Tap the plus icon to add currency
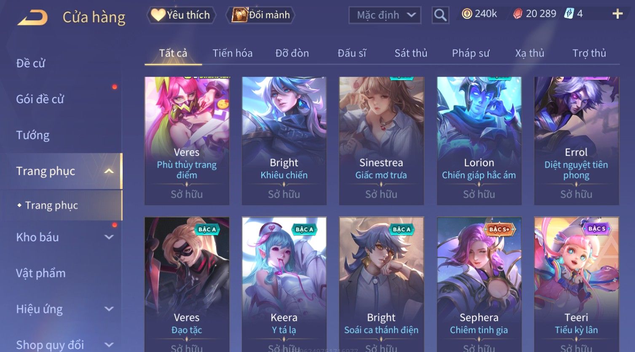The width and height of the screenshot is (635, 352). pyautogui.click(x=617, y=14)
